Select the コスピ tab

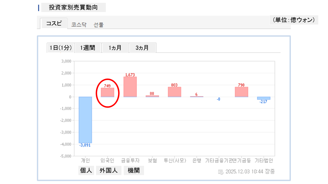[54, 24]
